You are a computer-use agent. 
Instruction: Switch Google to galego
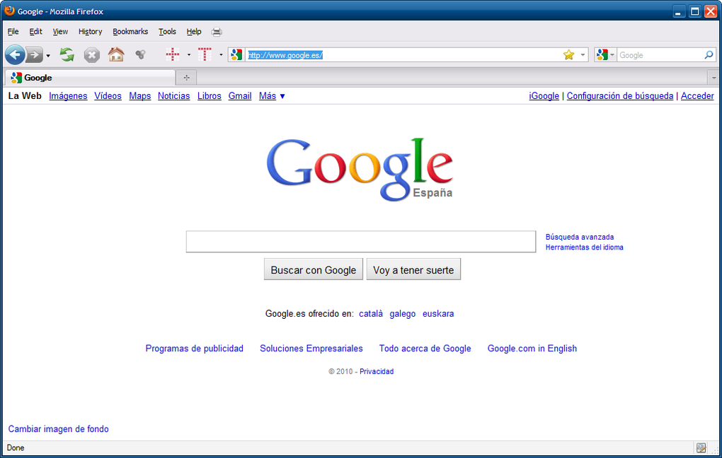pos(403,314)
